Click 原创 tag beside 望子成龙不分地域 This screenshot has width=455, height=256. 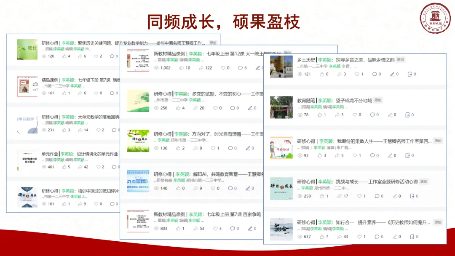click(x=378, y=100)
